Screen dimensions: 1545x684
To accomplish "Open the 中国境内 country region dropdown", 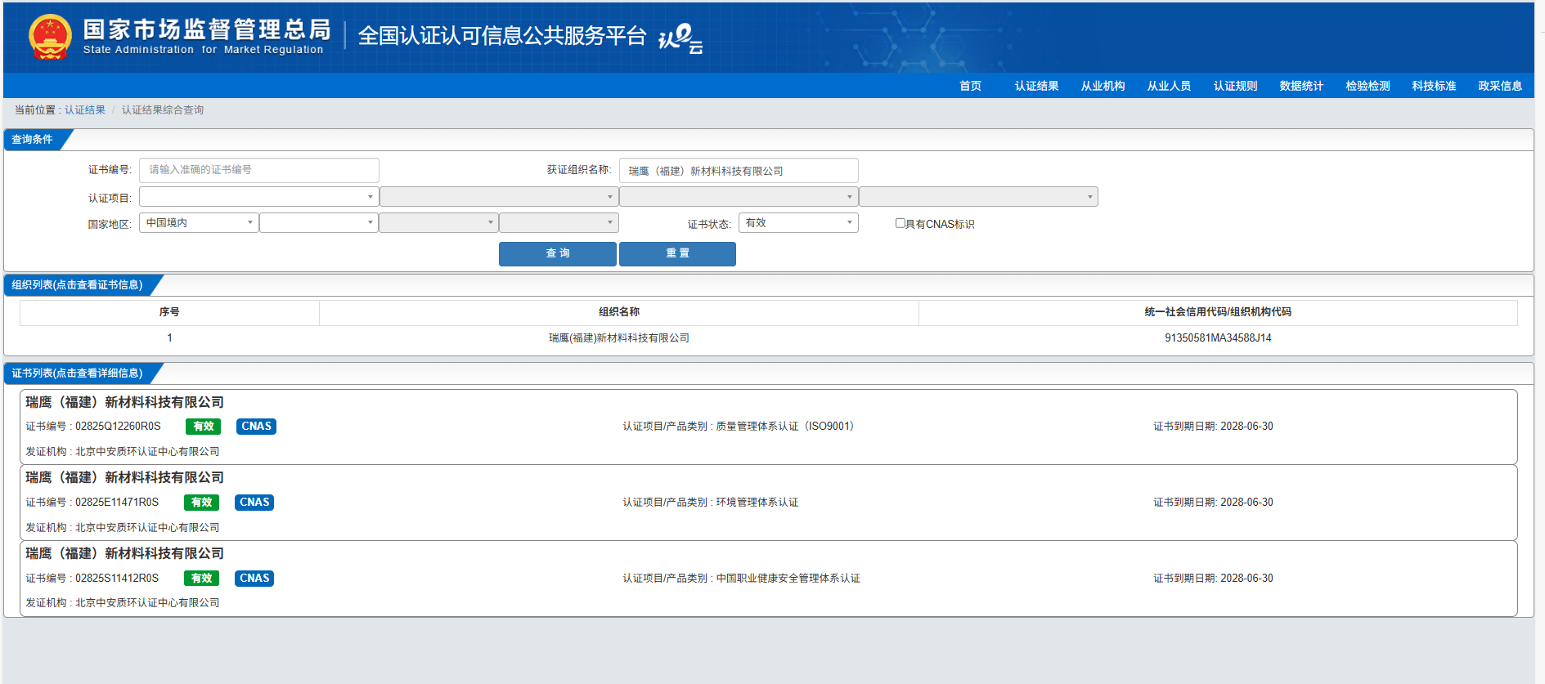I will 199,223.
